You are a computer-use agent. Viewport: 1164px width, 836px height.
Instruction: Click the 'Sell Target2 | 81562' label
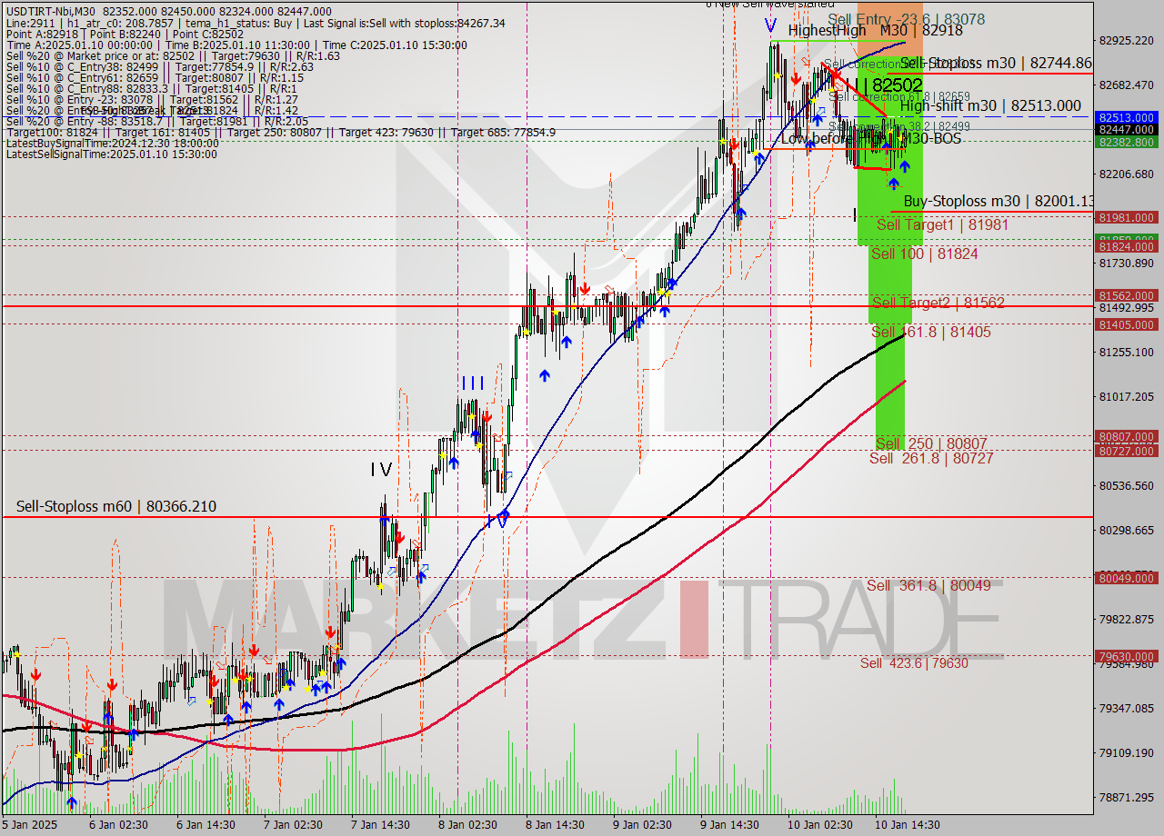pyautogui.click(x=938, y=303)
